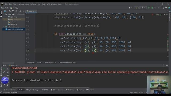Open the Project tool window side tab
This screenshot has height=96, width=171.
(1, 14)
